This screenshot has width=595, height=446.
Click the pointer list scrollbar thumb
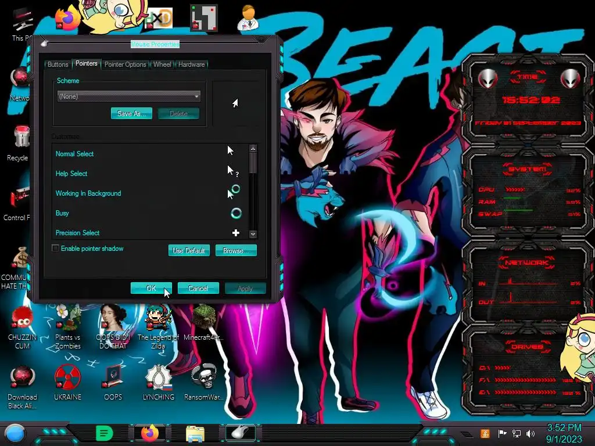point(253,163)
